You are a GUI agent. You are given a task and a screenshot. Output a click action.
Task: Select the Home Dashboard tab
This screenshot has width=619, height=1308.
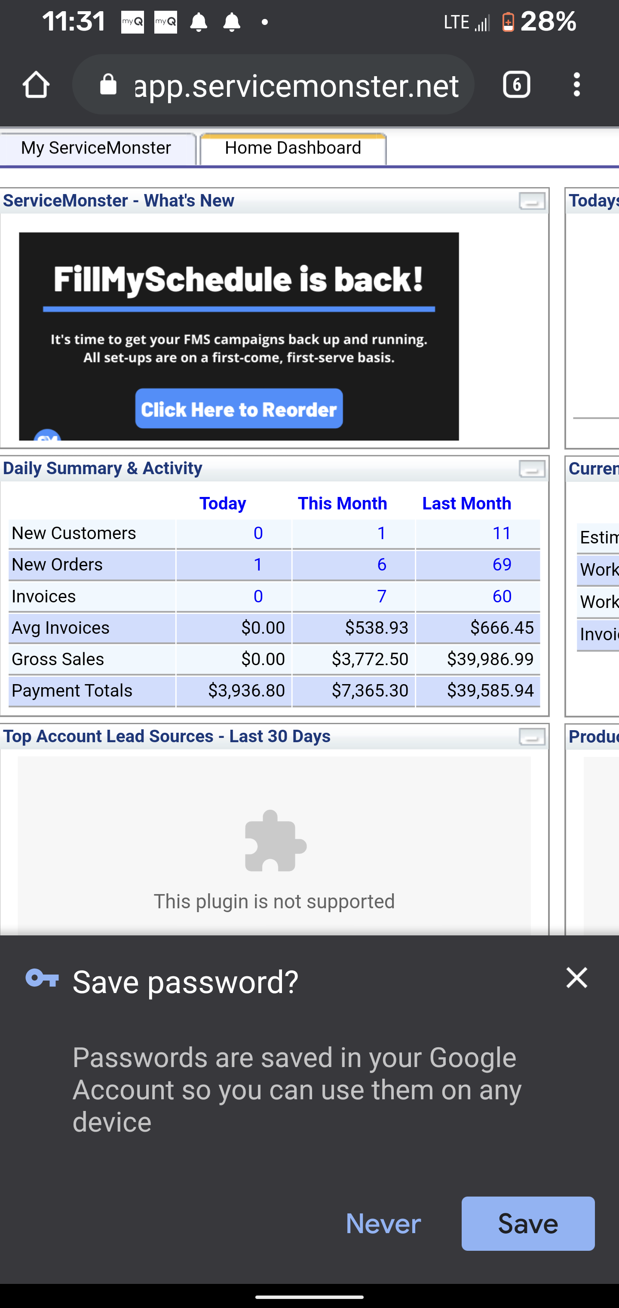[293, 148]
